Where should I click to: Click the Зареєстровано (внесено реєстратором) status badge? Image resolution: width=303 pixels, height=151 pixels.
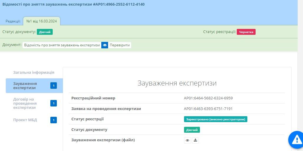tap(216, 119)
